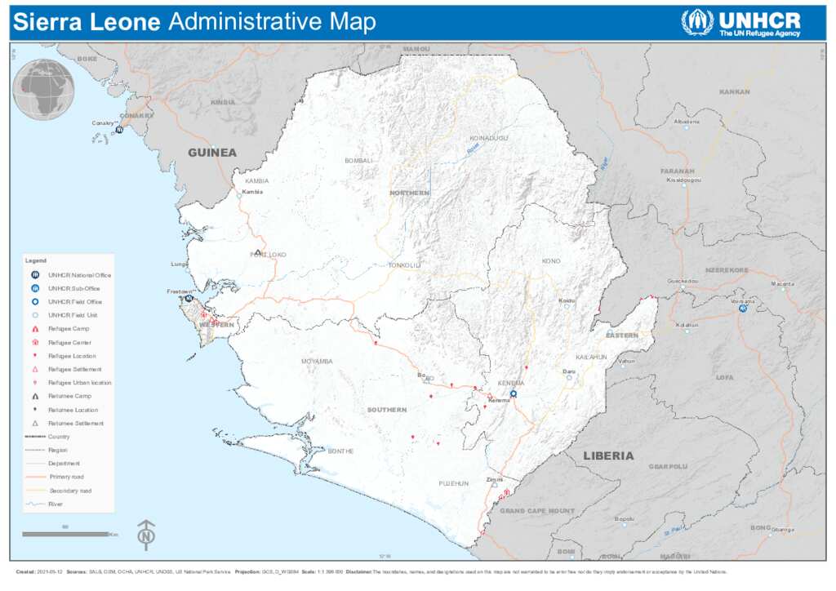Image resolution: width=836 pixels, height=591 pixels.
Task: Click the Secondary road line sample in legend
Action: click(x=35, y=491)
